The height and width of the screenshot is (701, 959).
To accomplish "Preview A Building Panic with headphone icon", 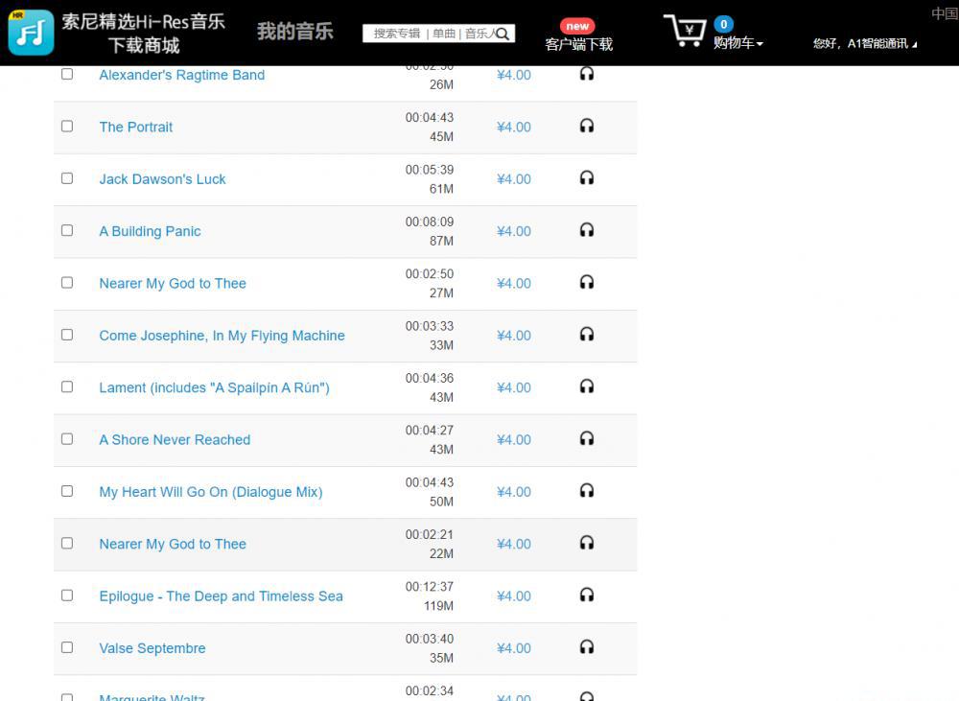I will tap(587, 230).
